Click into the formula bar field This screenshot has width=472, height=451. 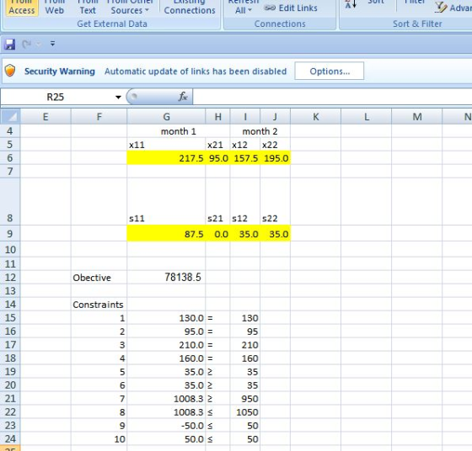(x=332, y=97)
